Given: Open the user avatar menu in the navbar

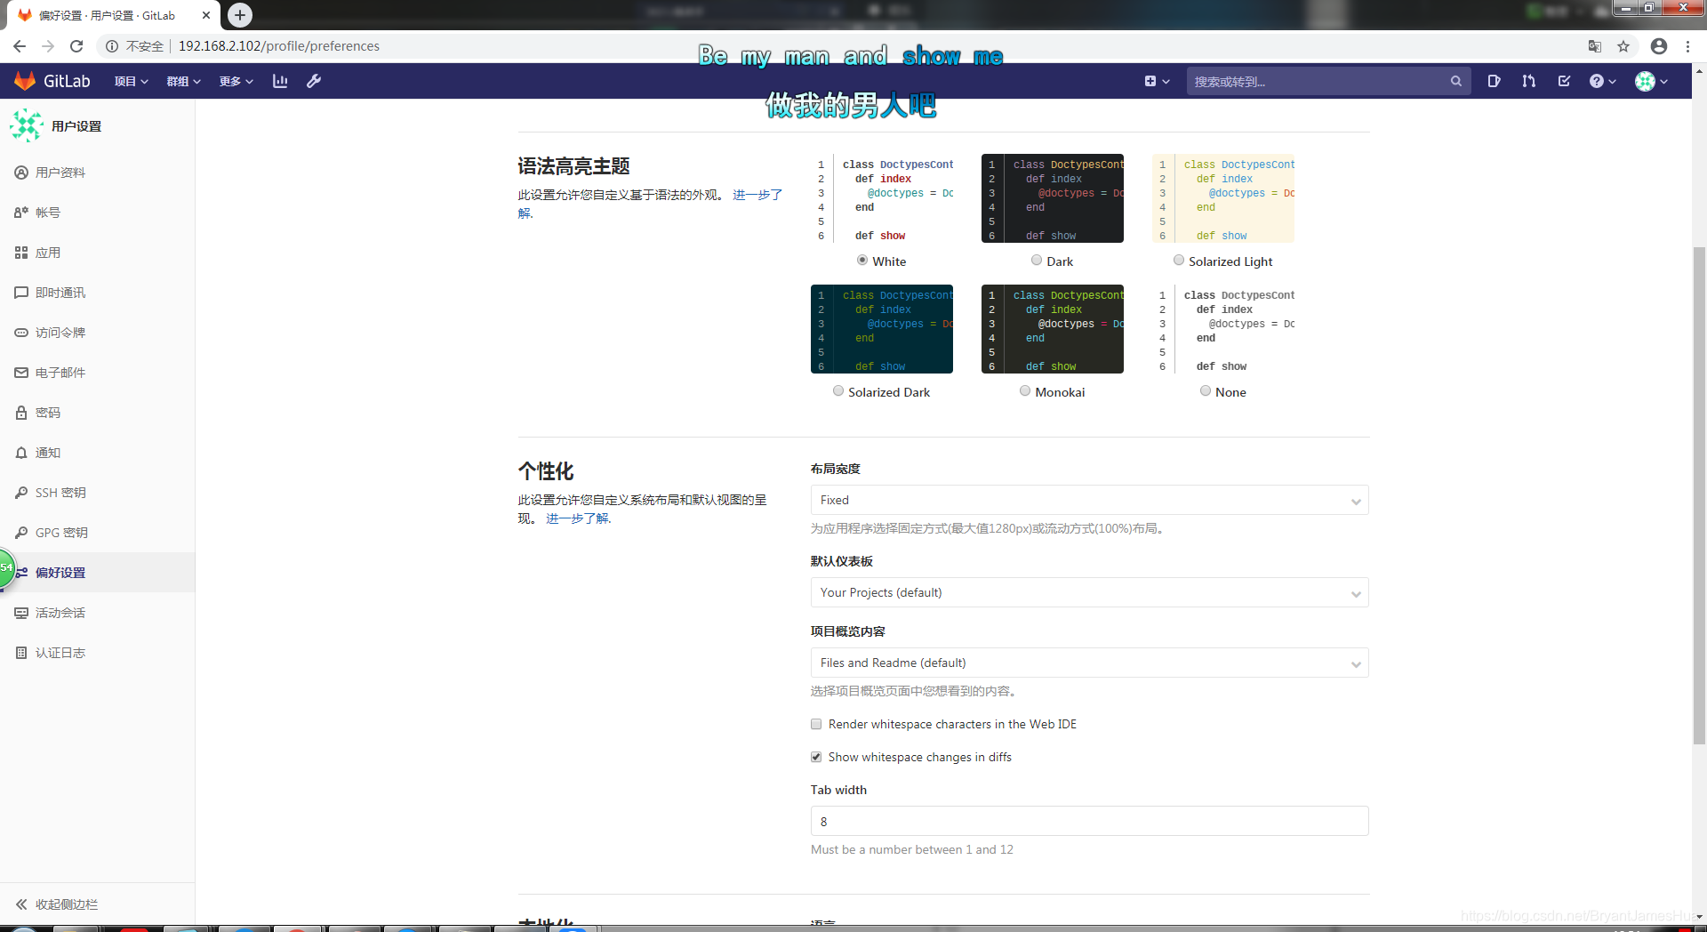Looking at the screenshot, I should pos(1651,81).
